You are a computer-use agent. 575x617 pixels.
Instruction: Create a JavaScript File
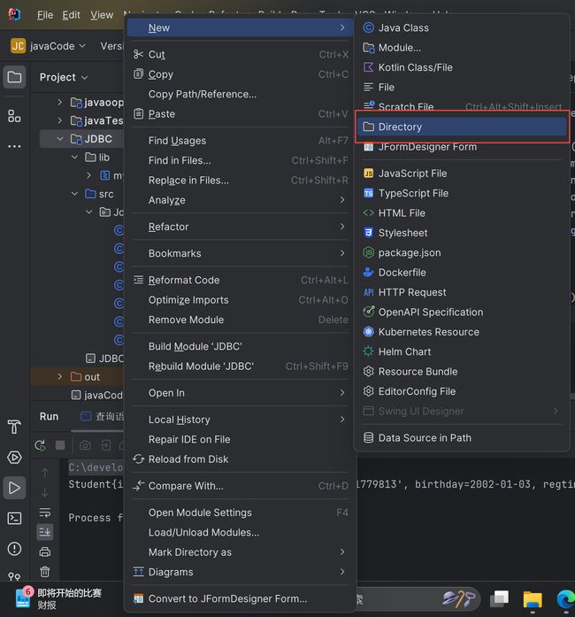pyautogui.click(x=462, y=174)
